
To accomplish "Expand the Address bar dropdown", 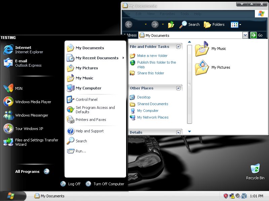I will [x=245, y=36].
